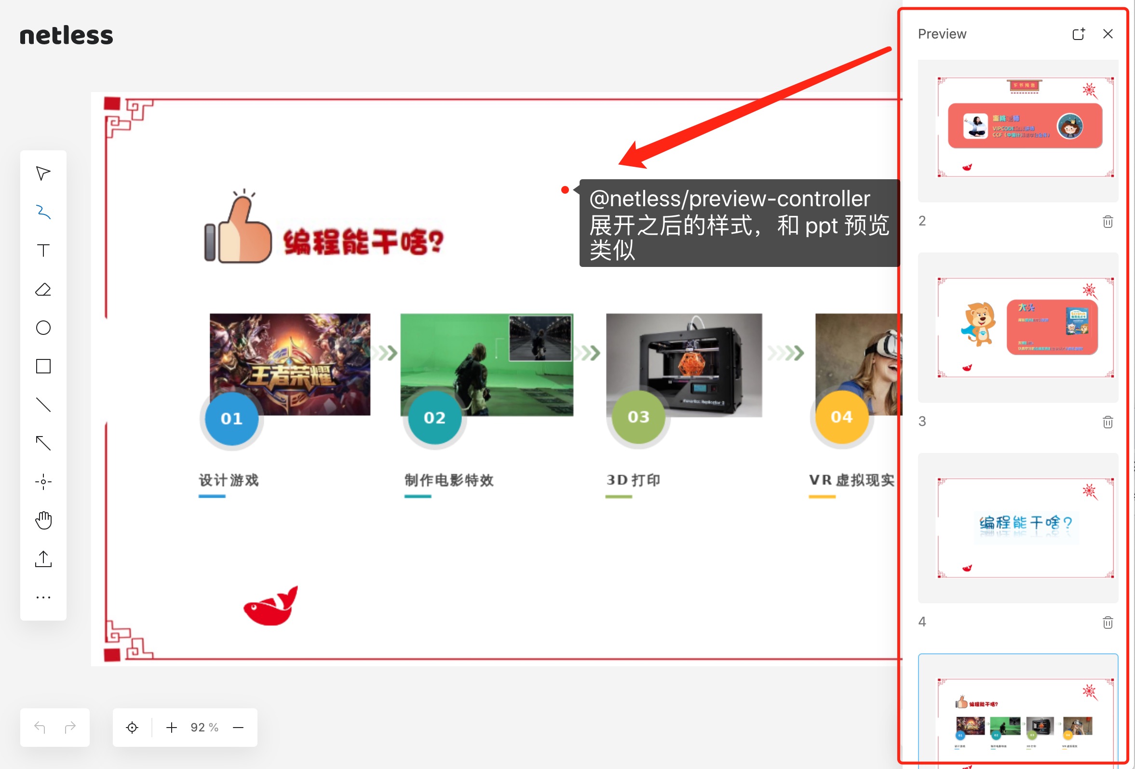
Task: Select the straight Line tool
Action: tap(43, 405)
